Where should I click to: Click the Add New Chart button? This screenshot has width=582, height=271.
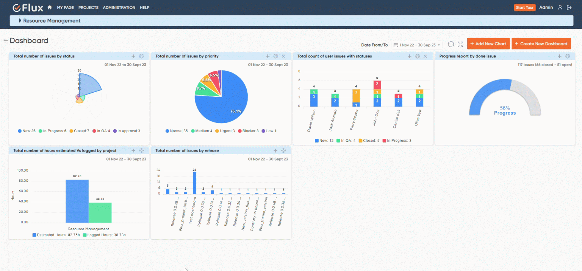tap(488, 43)
